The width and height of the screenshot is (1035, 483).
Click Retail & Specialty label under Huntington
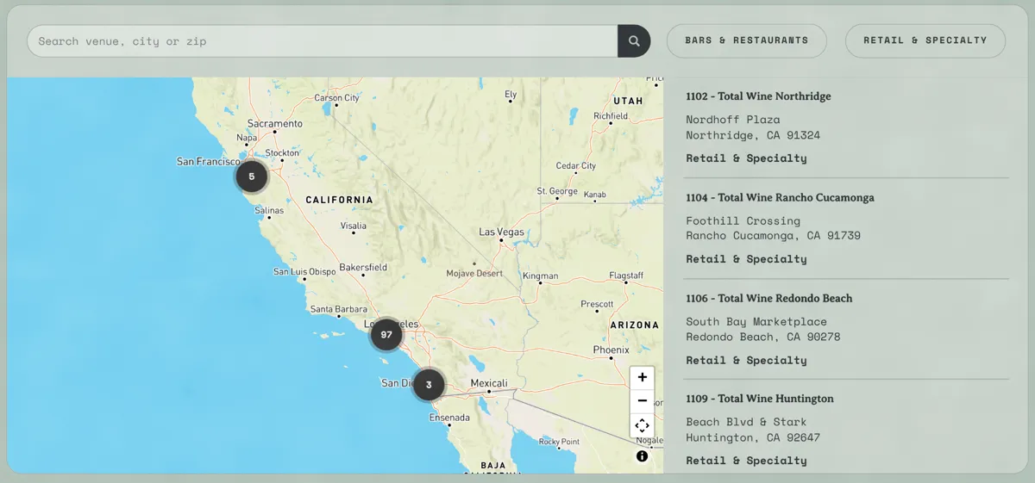tap(747, 461)
